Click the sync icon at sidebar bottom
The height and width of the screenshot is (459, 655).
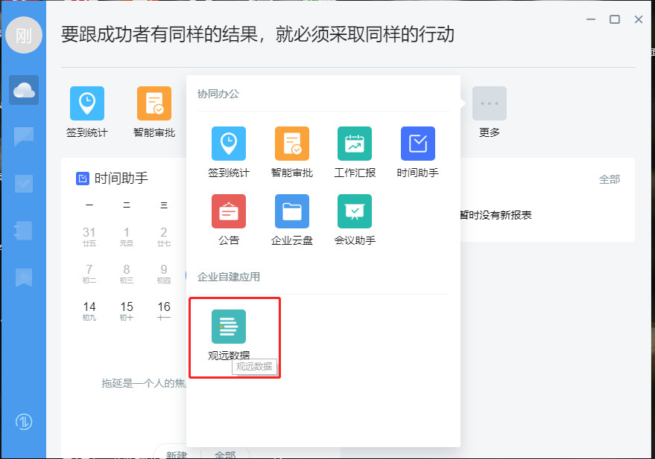pyautogui.click(x=24, y=422)
